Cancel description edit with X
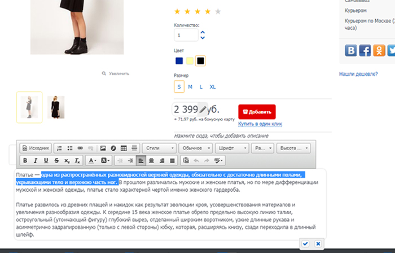395x253 pixels. pyautogui.click(x=318, y=243)
